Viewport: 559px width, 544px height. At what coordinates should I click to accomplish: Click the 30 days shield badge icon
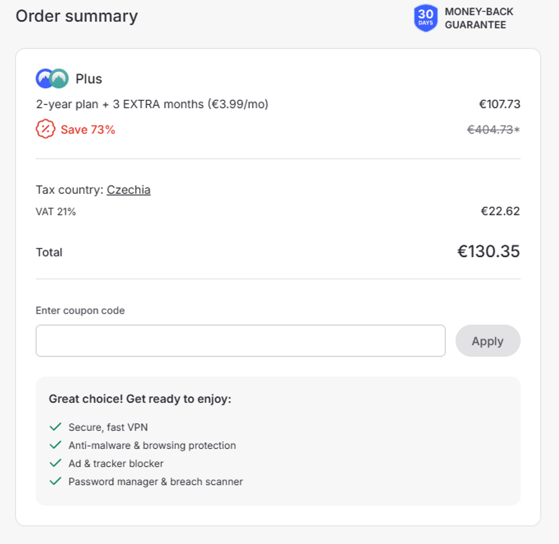pyautogui.click(x=425, y=19)
